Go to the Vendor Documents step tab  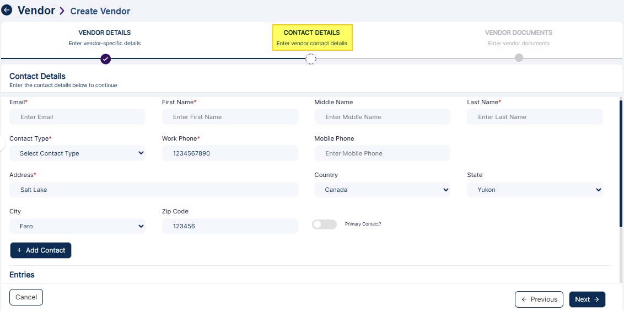click(x=519, y=37)
